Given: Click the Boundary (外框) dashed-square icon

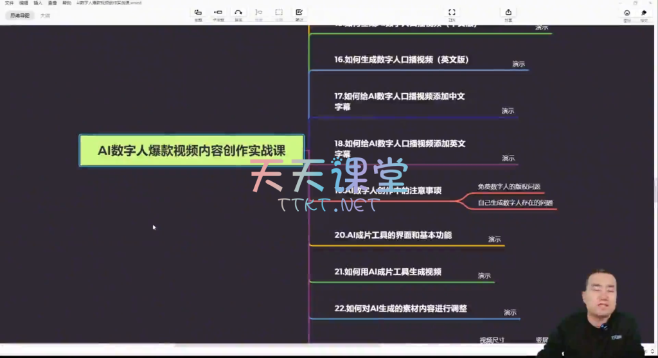Looking at the screenshot, I should tap(279, 13).
